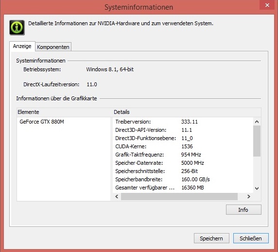278x252 pixels.
Task: Click the Speichern button
Action: 211,238
